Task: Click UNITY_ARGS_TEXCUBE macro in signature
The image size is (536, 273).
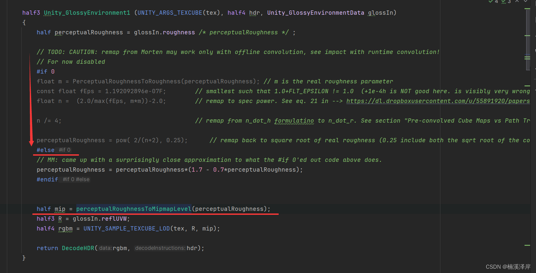Action: click(170, 13)
